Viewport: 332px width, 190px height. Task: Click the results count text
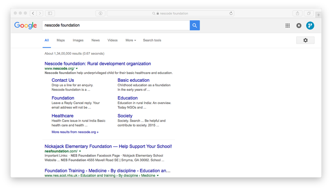(x=74, y=54)
